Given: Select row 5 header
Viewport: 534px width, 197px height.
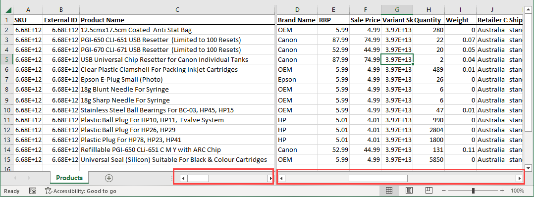Looking at the screenshot, I should point(7,59).
